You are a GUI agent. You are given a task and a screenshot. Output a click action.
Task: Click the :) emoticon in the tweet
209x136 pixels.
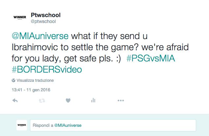118,58
